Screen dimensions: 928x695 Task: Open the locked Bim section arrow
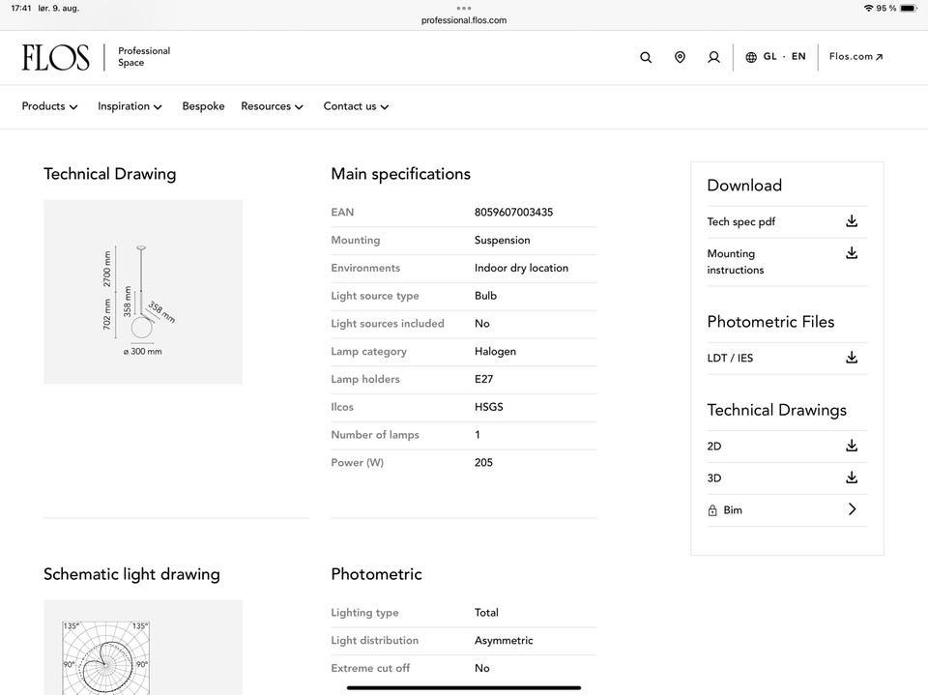coord(852,509)
